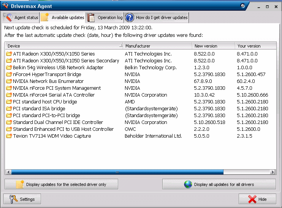Click folder icon for PCI standard PCI-to-PCI bridge
This screenshot has width=282, height=208.
(9, 115)
